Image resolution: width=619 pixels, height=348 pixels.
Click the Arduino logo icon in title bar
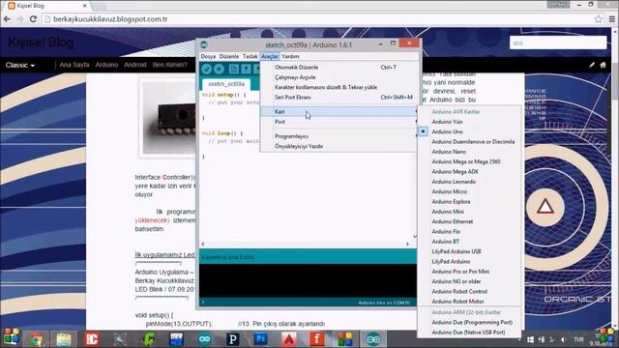click(204, 44)
